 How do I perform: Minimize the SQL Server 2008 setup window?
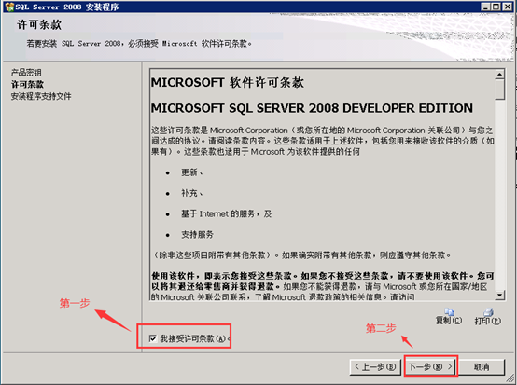pyautogui.click(x=485, y=7)
